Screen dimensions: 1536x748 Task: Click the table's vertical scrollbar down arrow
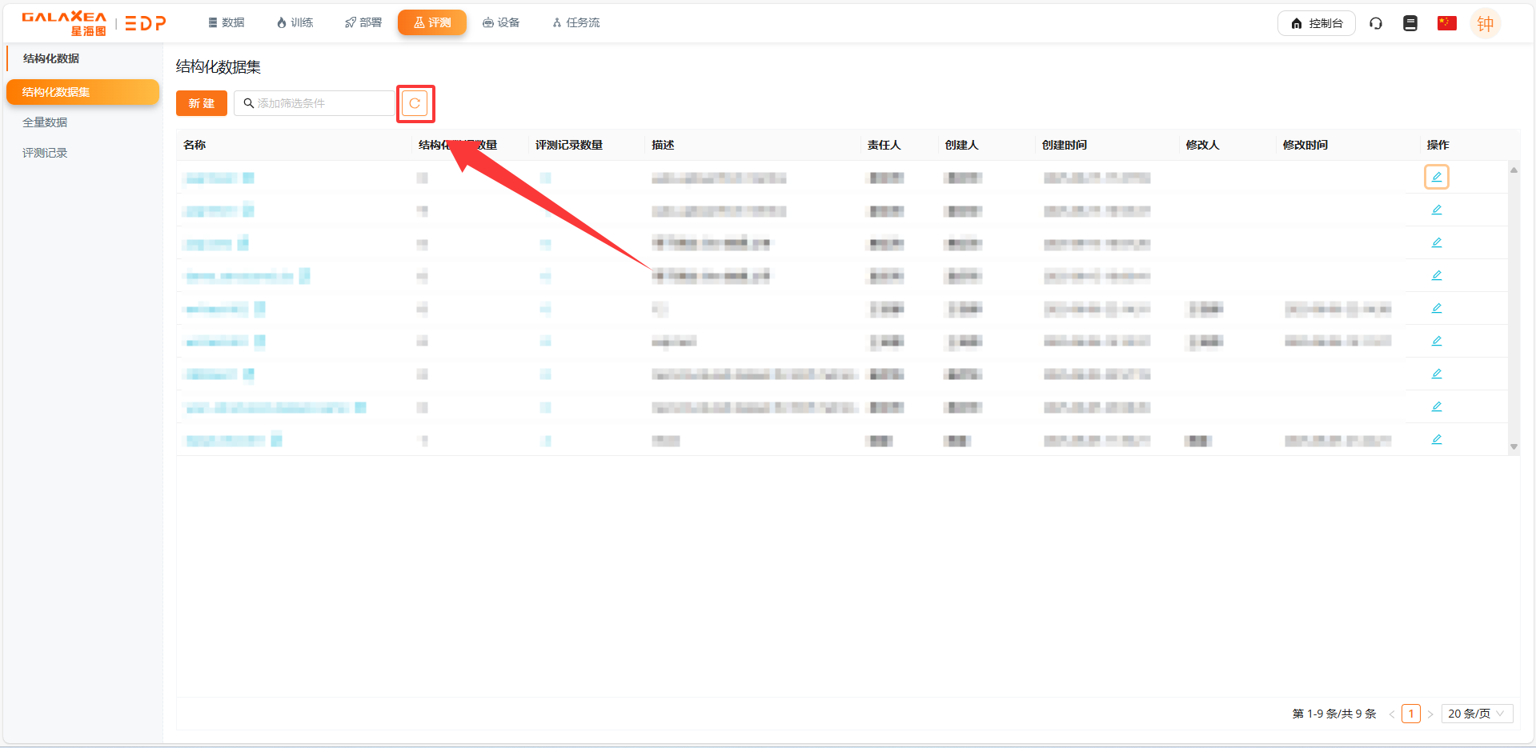point(1513,446)
